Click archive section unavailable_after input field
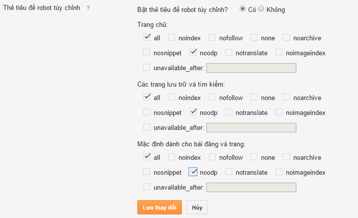 coord(251,128)
